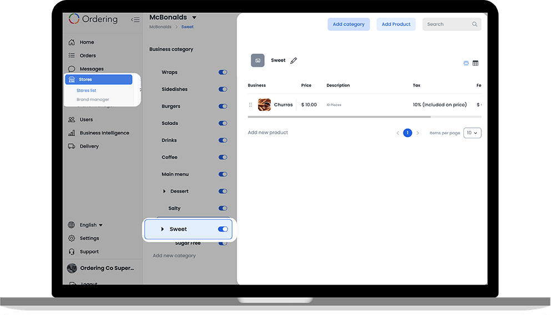The height and width of the screenshot is (315, 555).
Task: Open Home from the sidebar
Action: 87,43
